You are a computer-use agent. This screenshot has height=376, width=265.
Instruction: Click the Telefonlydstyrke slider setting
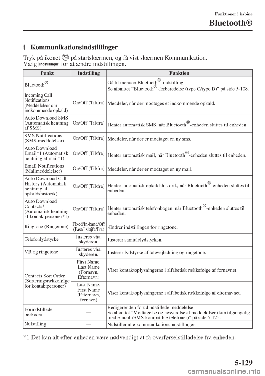click(x=89, y=239)
